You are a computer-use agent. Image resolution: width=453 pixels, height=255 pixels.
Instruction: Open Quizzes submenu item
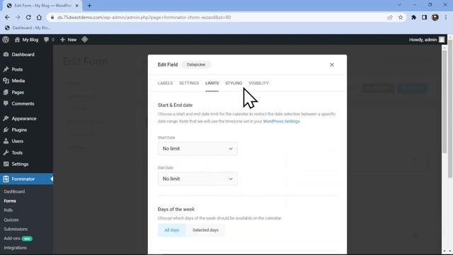tap(11, 220)
